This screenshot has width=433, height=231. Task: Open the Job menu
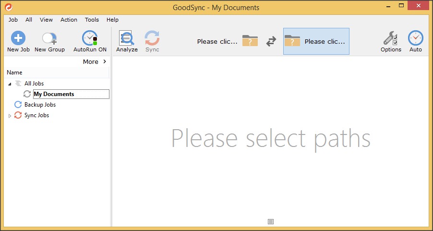click(x=13, y=20)
